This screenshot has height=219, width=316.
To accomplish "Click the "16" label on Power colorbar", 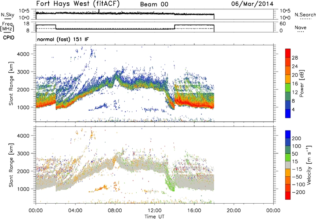I will coord(295,84).
